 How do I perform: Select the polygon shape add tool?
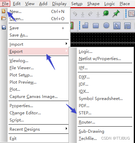pyautogui.click(x=85, y=25)
